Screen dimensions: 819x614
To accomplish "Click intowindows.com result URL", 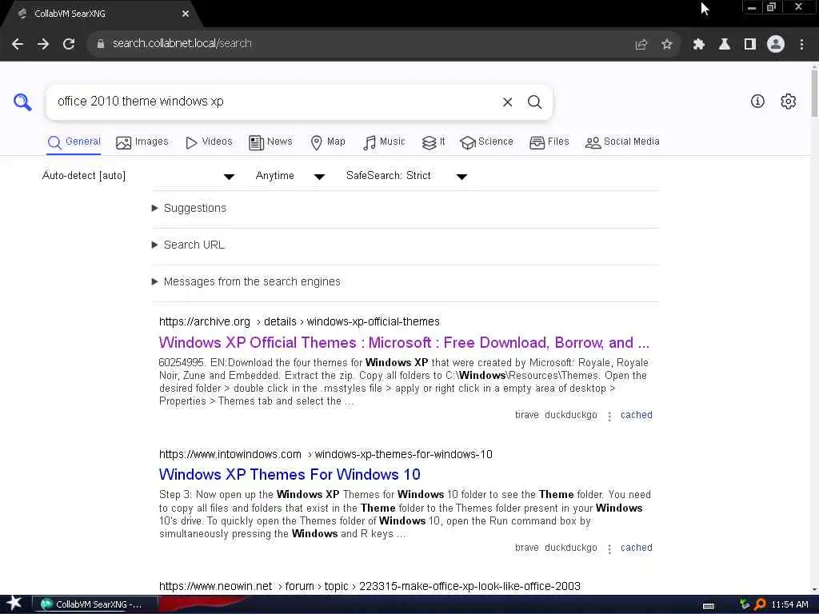I will click(x=326, y=454).
